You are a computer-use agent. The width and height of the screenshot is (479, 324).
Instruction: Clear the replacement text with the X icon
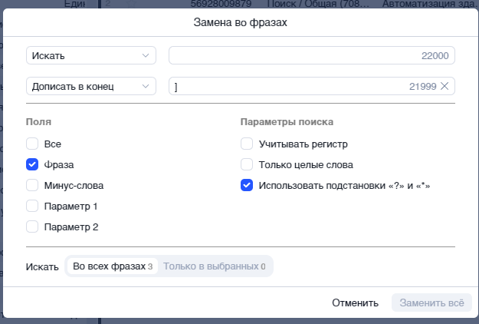tap(445, 86)
